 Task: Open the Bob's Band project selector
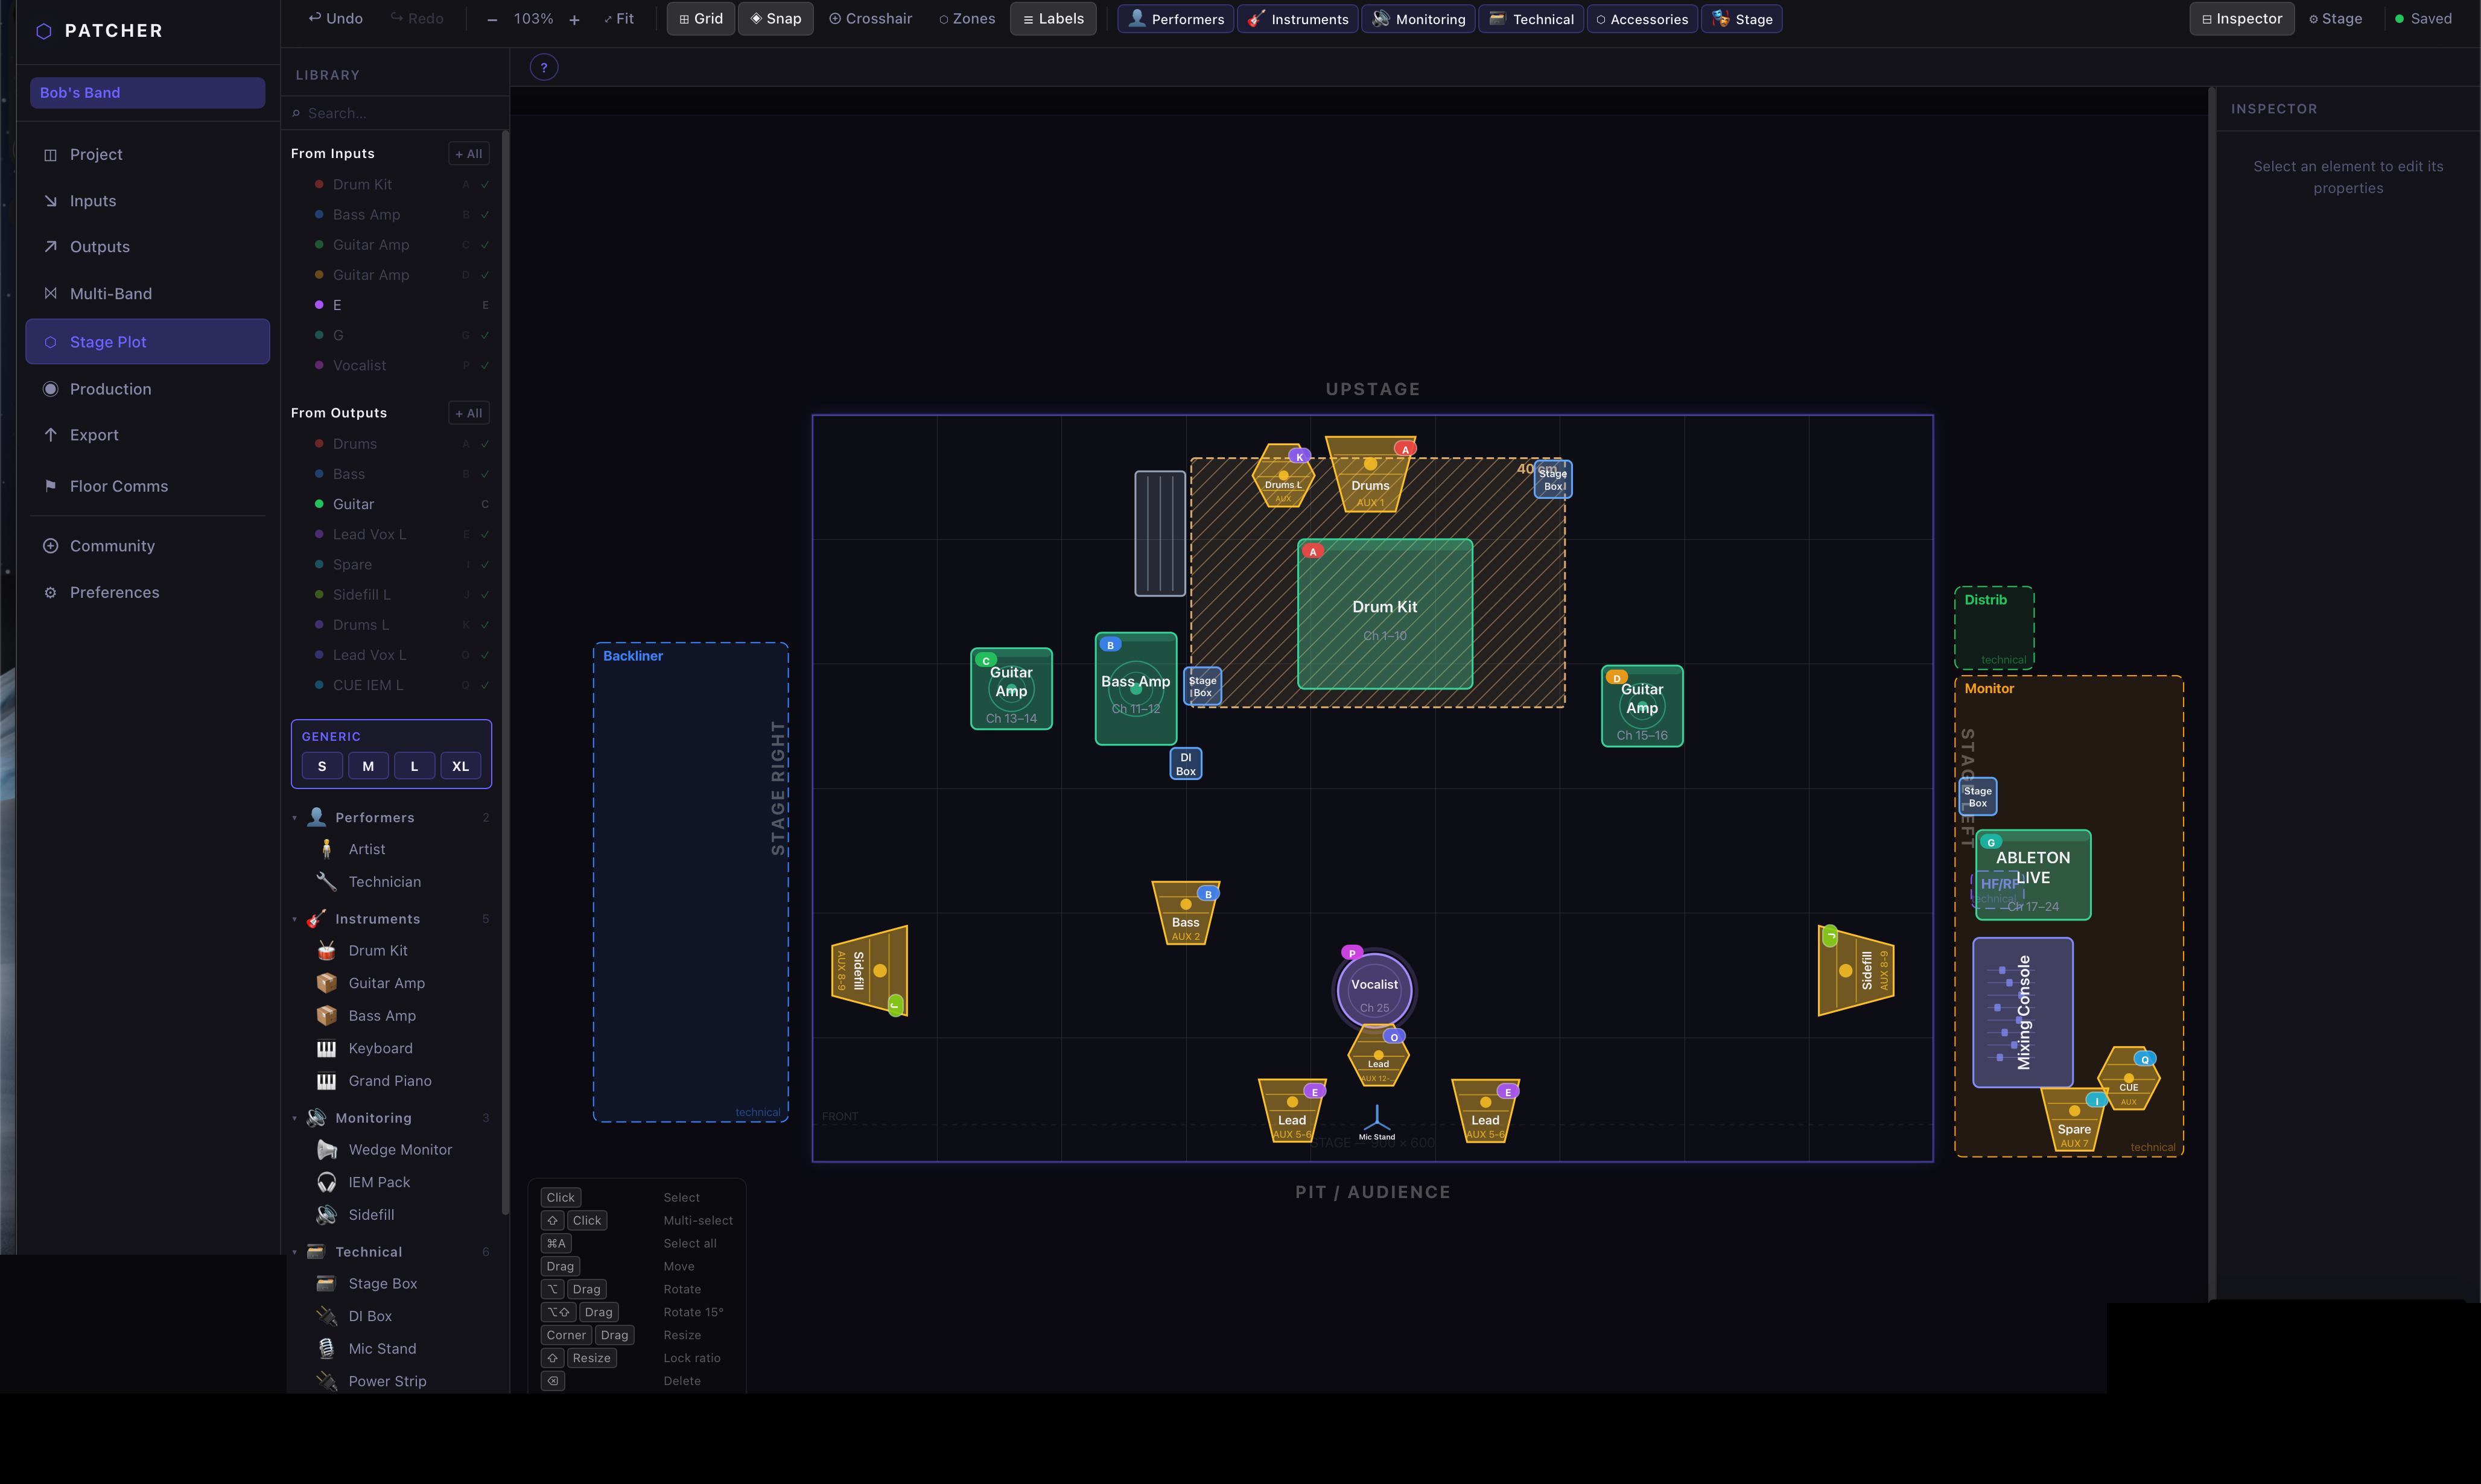pos(147,93)
